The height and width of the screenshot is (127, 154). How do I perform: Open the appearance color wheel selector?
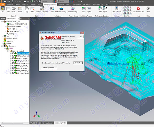pyautogui.click(x=55, y=1)
